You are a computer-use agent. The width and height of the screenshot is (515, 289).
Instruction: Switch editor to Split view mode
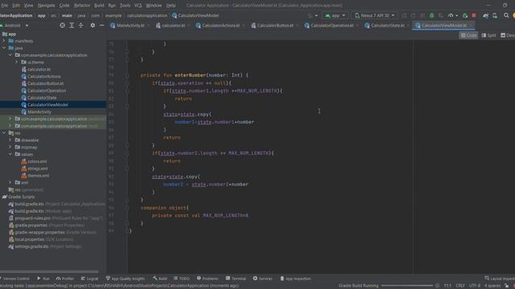click(488, 35)
